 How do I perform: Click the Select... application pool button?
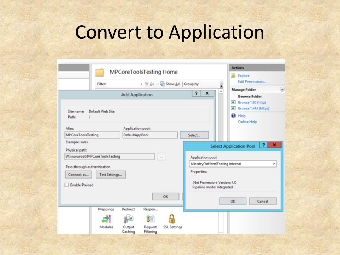click(194, 135)
